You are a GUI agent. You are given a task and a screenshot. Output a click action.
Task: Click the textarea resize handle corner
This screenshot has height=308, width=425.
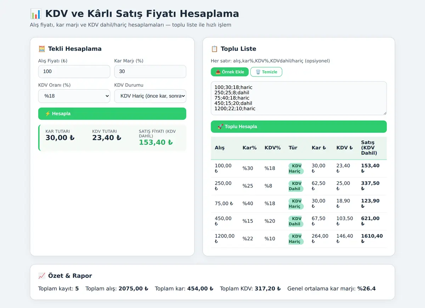[x=384, y=113]
